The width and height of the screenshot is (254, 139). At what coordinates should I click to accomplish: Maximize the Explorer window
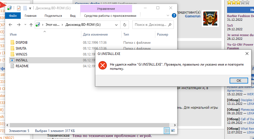[x=158, y=8]
